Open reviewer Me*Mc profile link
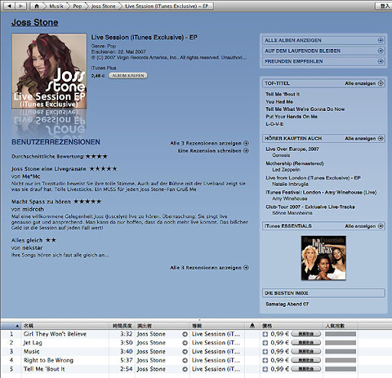The width and height of the screenshot is (392, 378). [31, 176]
